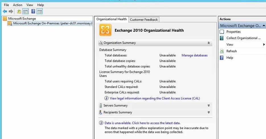This screenshot has width=266, height=139.
Task: Click the Properties icon in Actions pane
Action: point(222,32)
